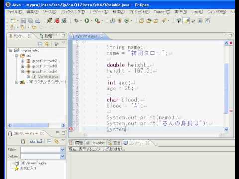
Task: Click the Save toolbar icon
Action: [x=23, y=21]
